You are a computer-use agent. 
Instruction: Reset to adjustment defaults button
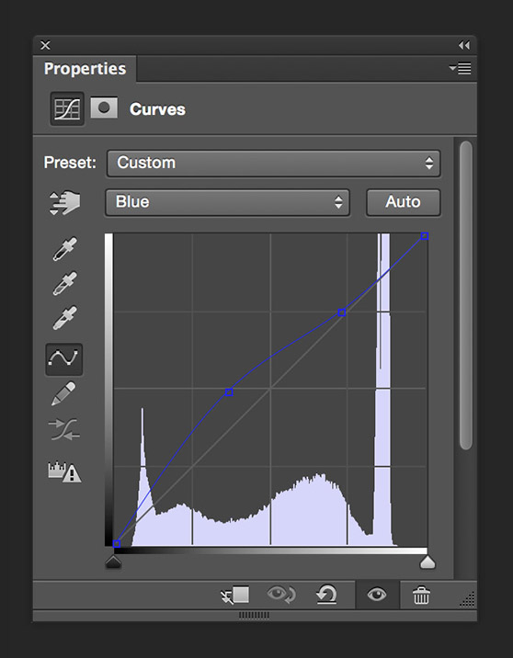[x=326, y=595]
